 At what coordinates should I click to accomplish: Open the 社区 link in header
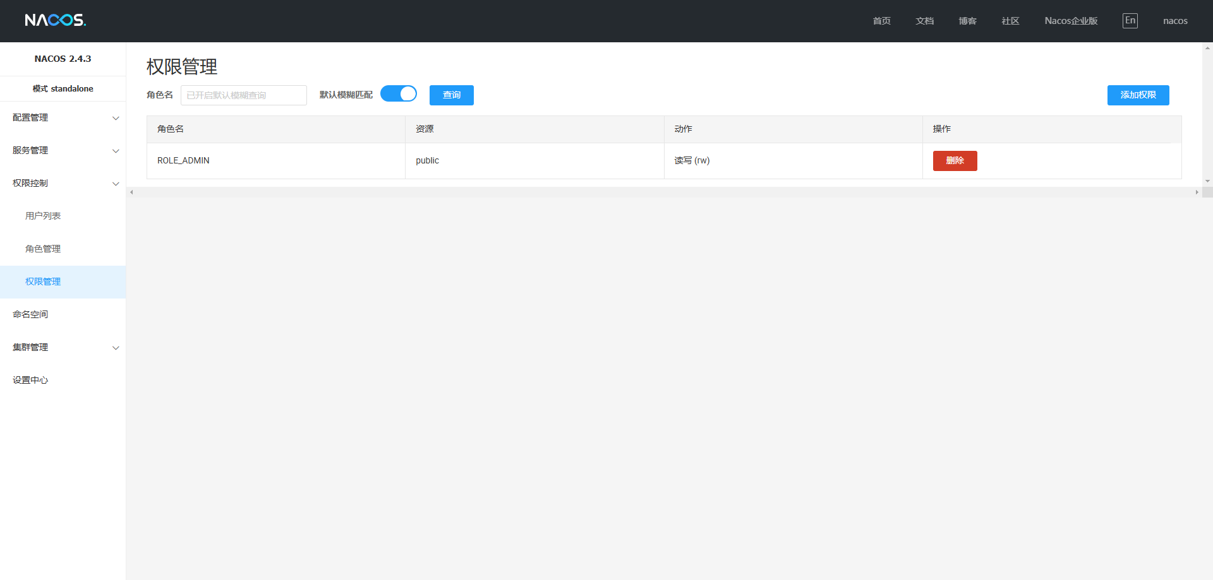point(1011,21)
